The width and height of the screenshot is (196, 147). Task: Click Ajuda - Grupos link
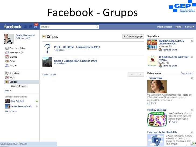point(49,75)
